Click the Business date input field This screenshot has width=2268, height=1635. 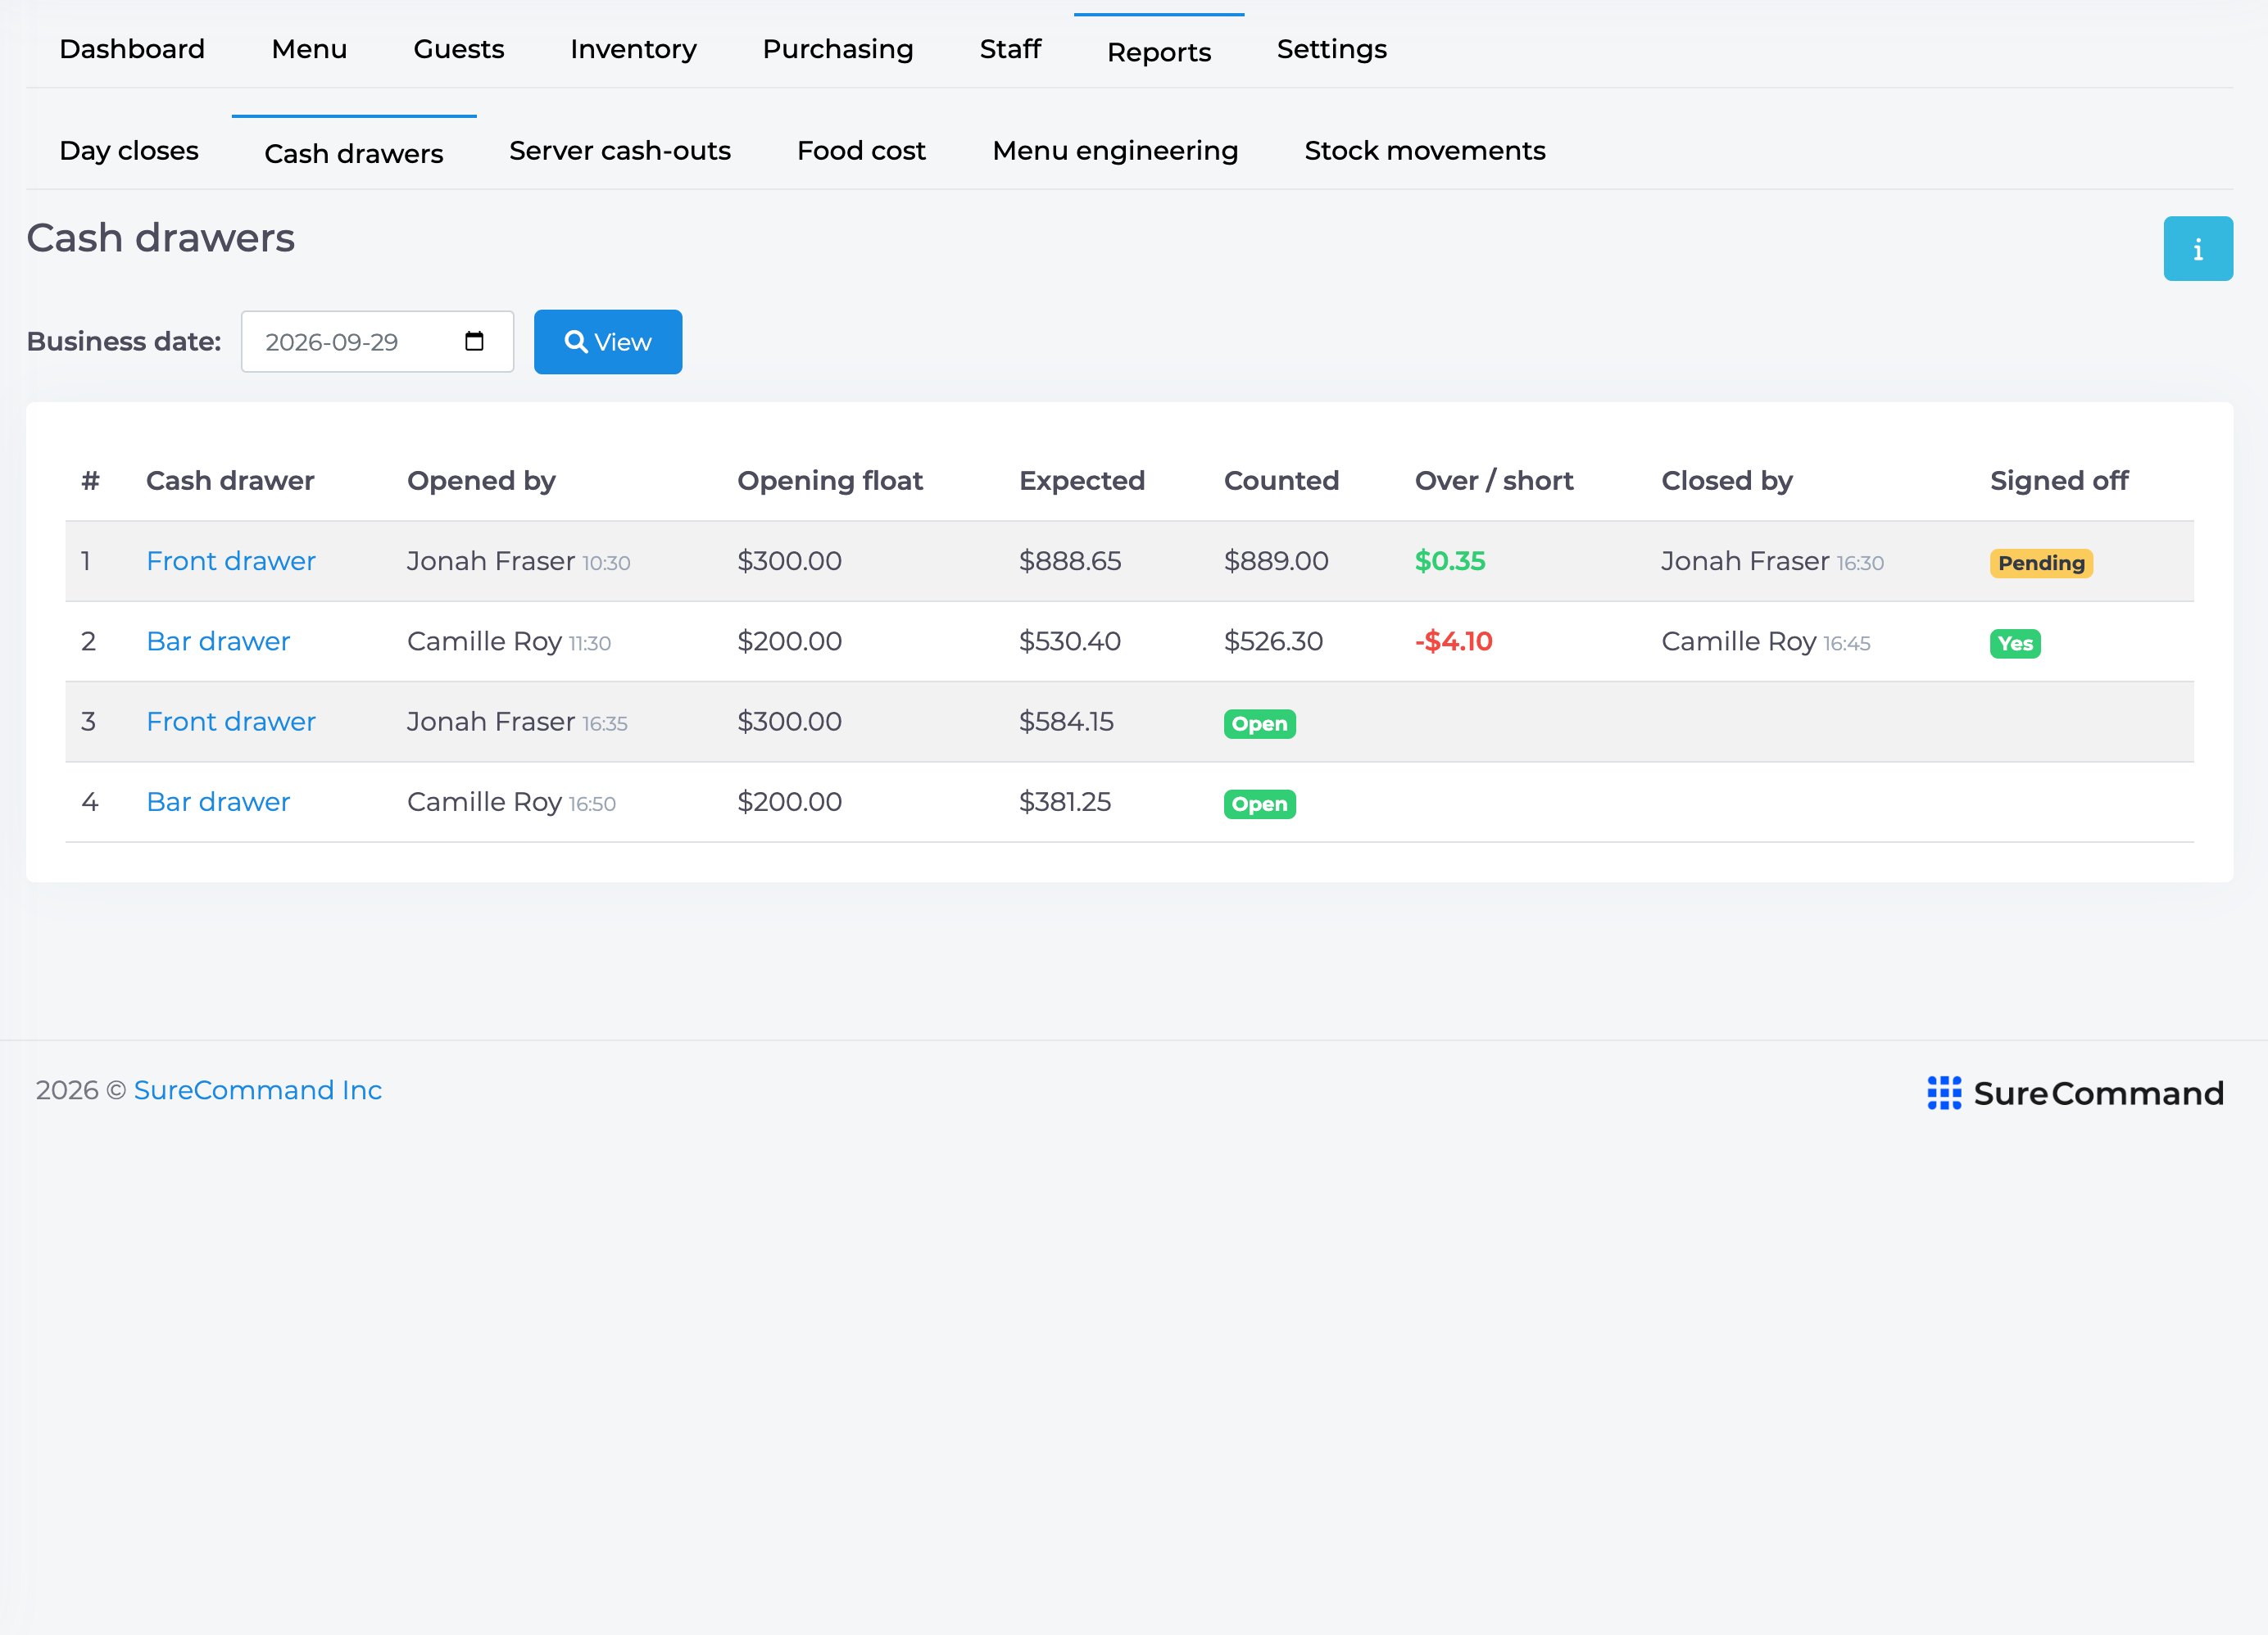(377, 342)
